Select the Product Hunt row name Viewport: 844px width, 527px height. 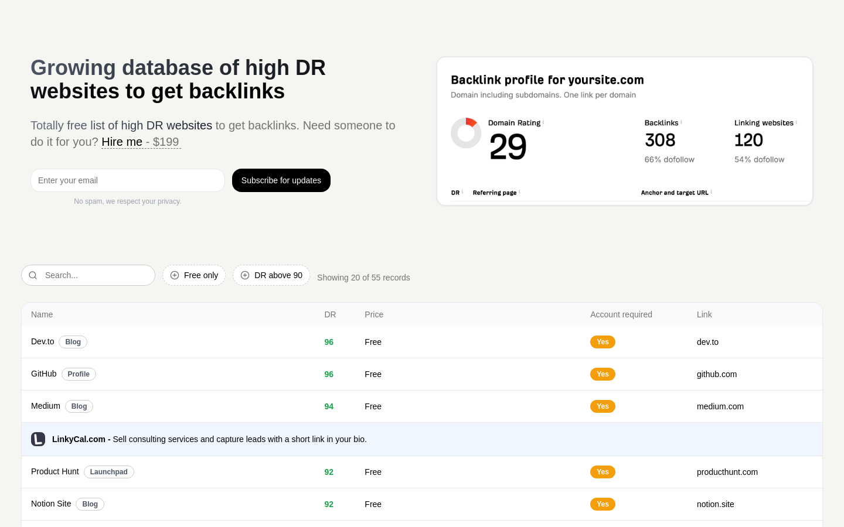pos(55,471)
